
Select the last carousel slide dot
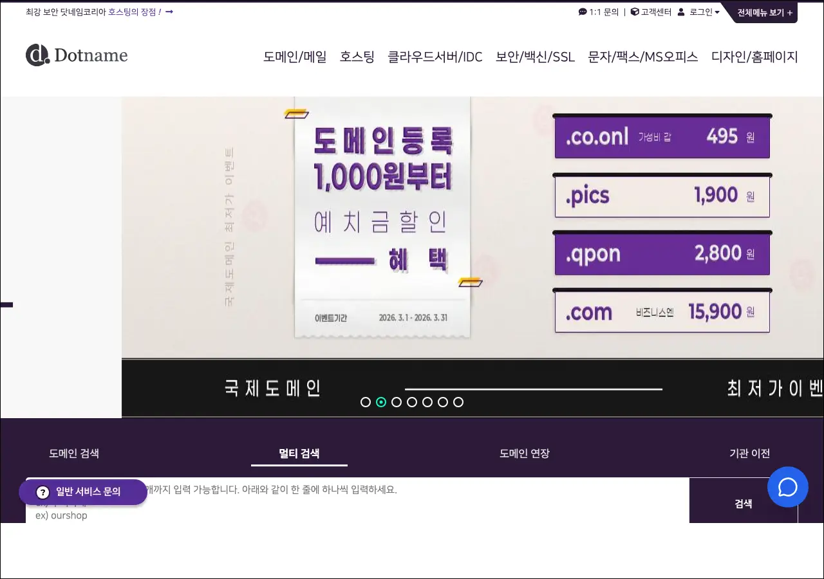pyautogui.click(x=458, y=402)
